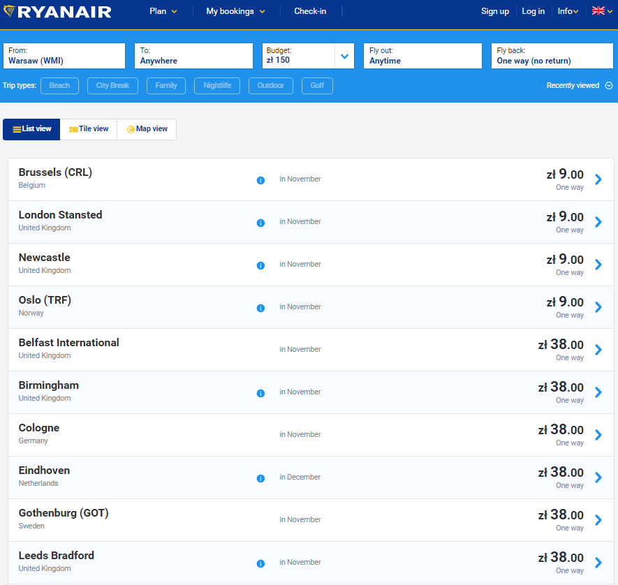The width and height of the screenshot is (618, 585).
Task: Edit the To Anywhere field
Action: [193, 56]
